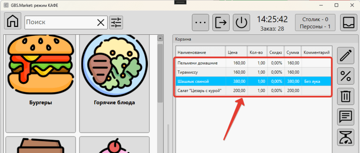This screenshot has height=153, width=360.
Task: Click the Home icon button
Action: (13, 21)
